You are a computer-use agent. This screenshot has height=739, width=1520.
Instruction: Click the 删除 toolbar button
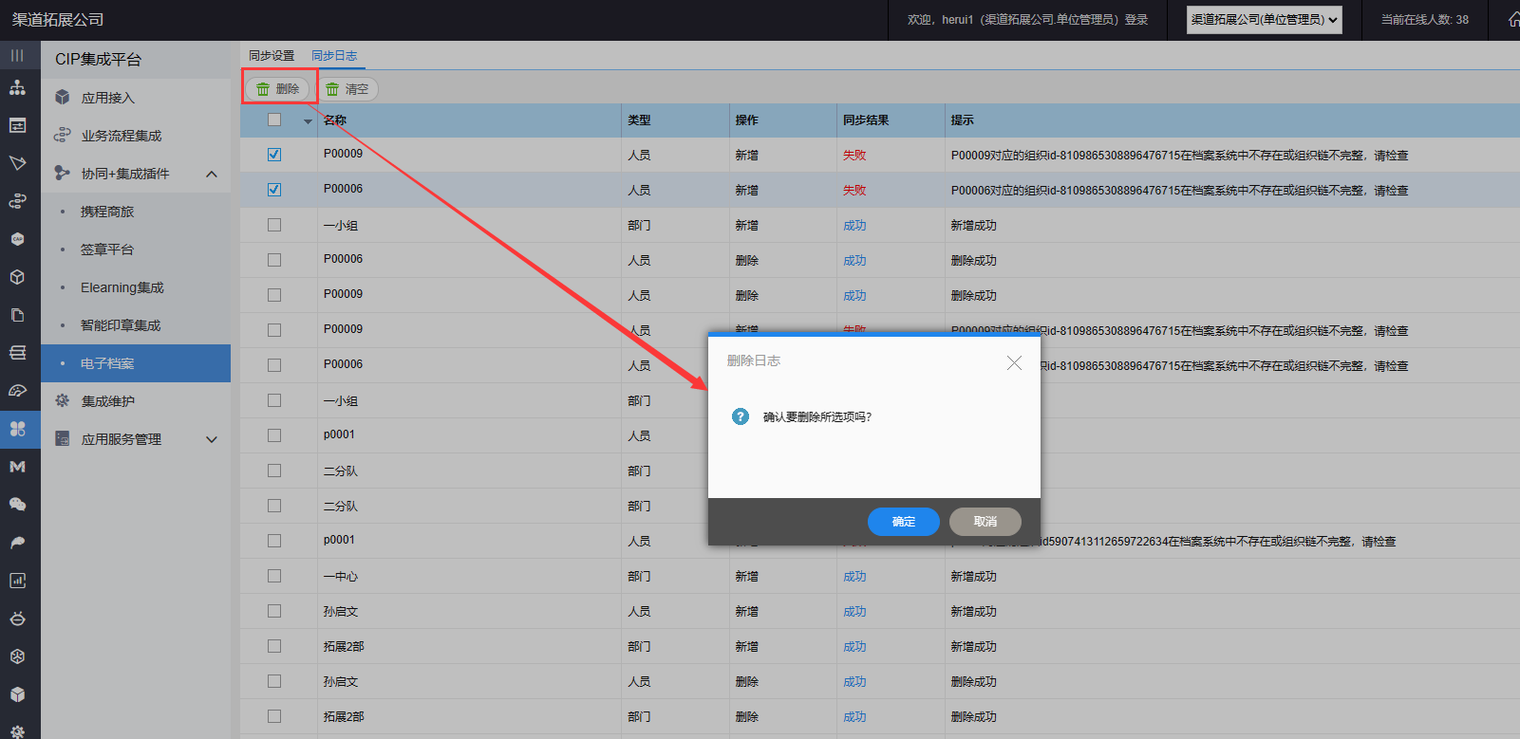click(x=277, y=89)
